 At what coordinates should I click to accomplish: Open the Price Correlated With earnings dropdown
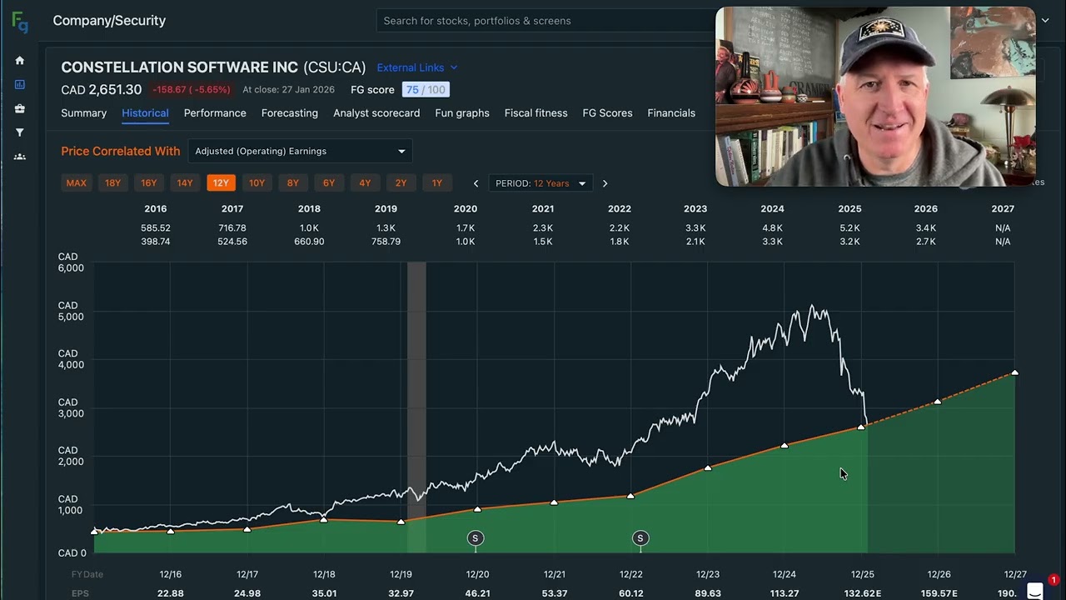[300, 151]
